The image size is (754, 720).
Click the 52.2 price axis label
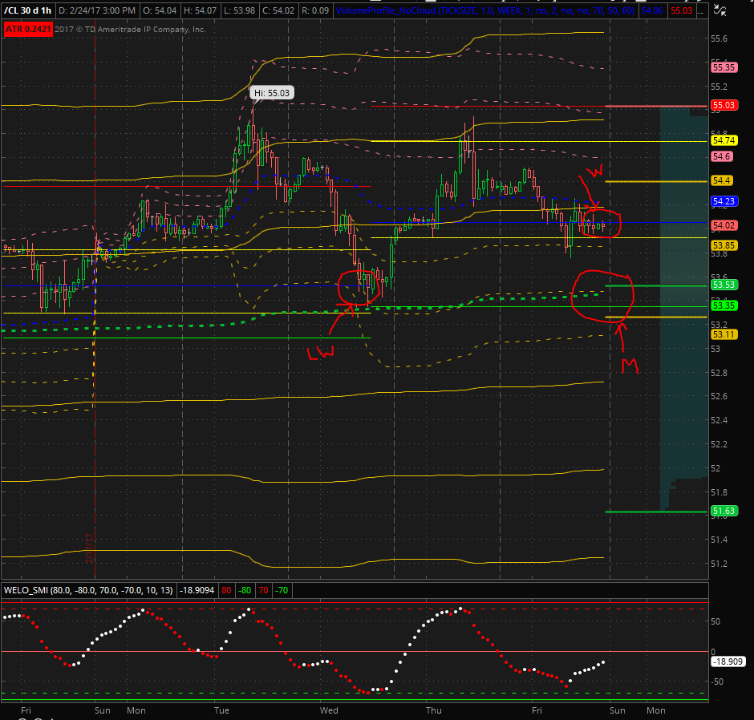719,445
